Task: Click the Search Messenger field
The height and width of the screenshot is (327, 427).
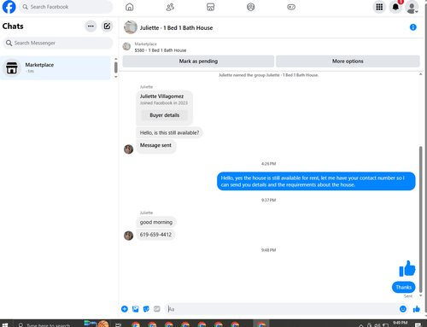Action: pos(58,43)
